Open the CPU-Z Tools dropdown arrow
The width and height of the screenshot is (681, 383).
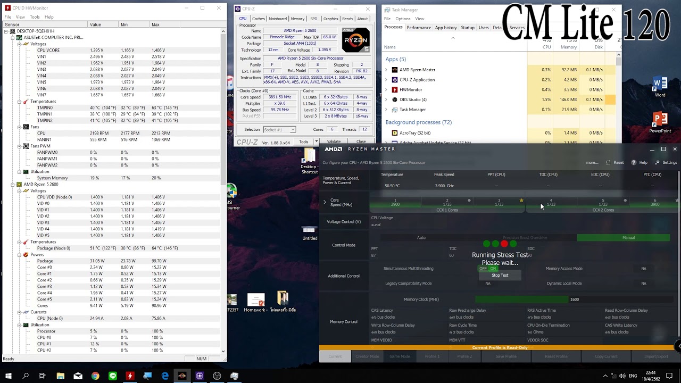[316, 142]
